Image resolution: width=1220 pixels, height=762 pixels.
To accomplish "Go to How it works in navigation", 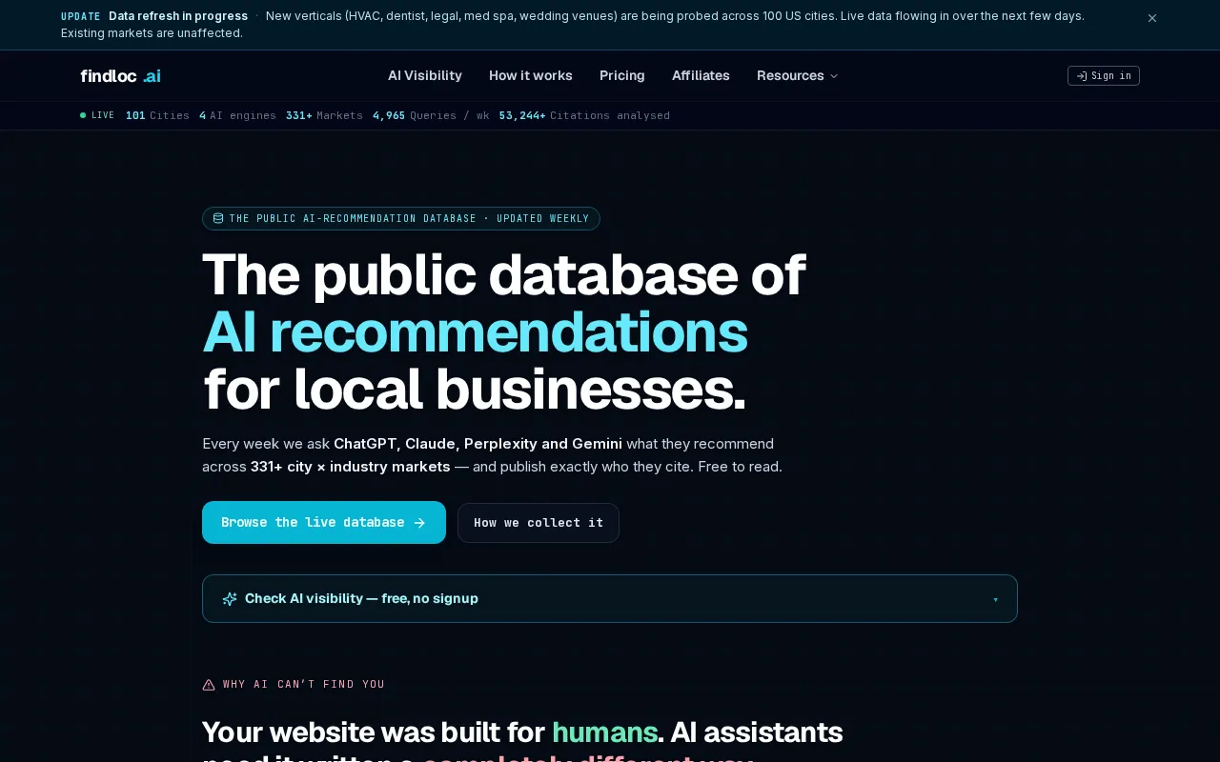I will pyautogui.click(x=531, y=75).
